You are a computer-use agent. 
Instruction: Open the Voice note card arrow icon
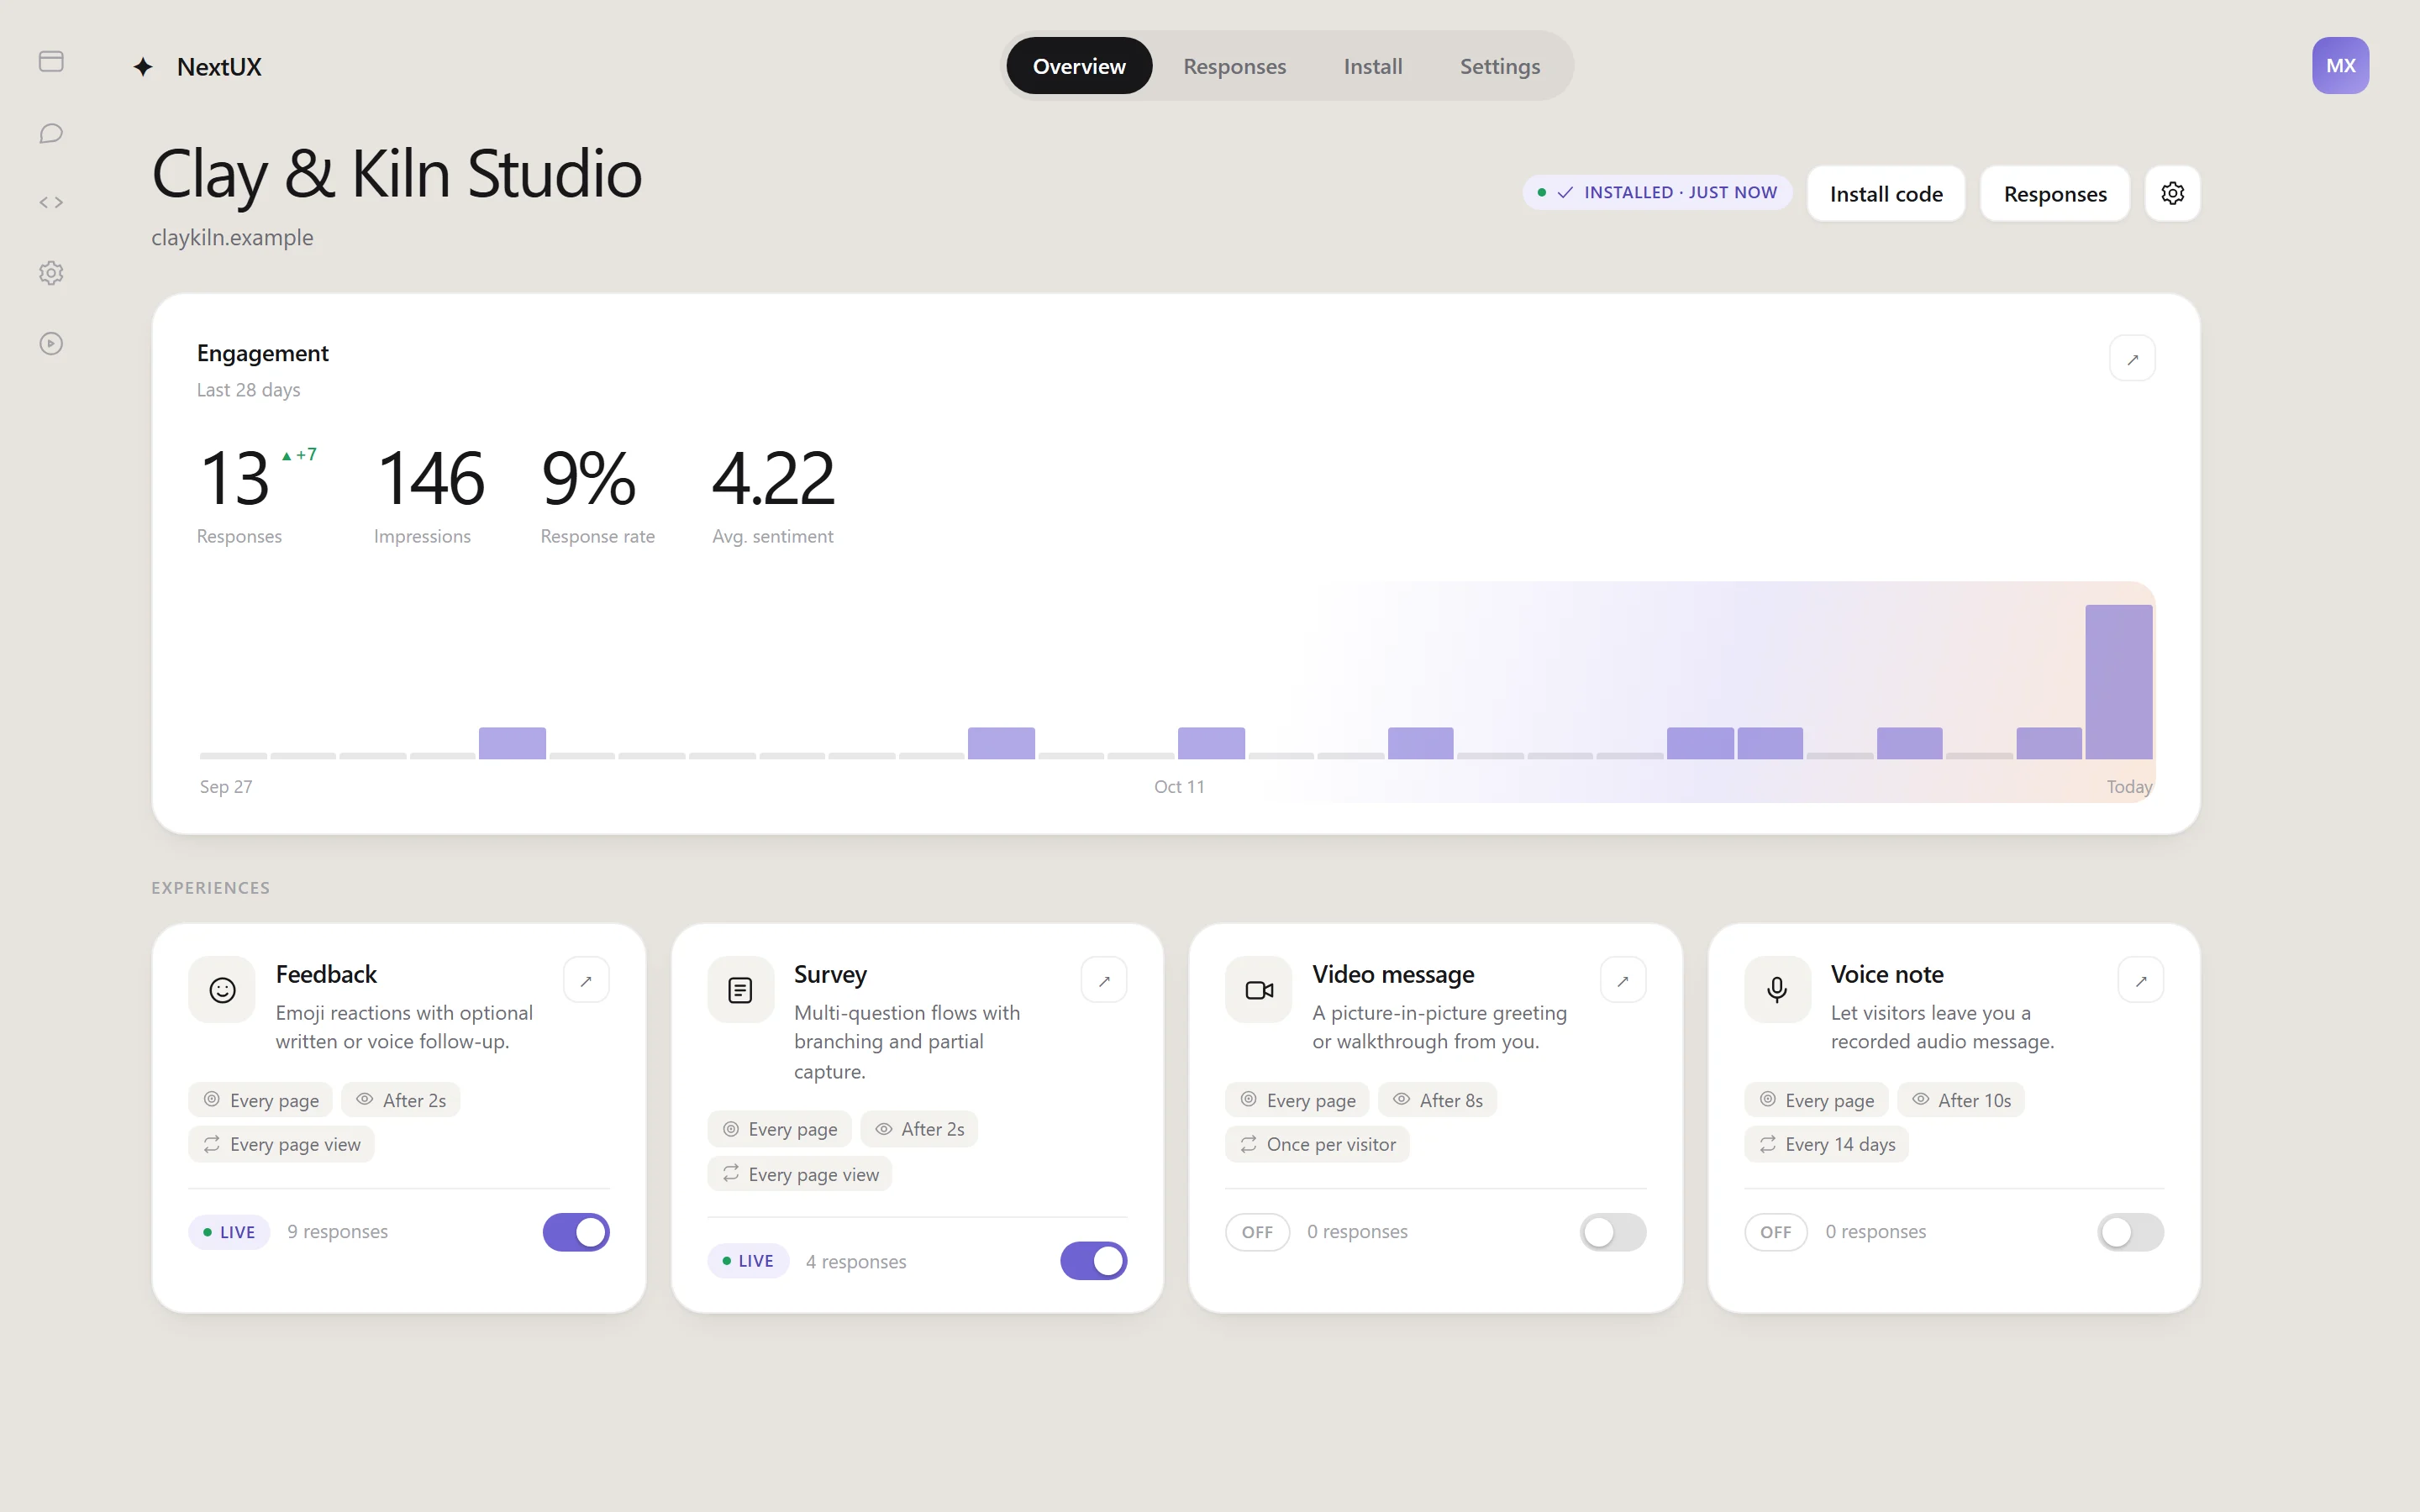click(2141, 980)
